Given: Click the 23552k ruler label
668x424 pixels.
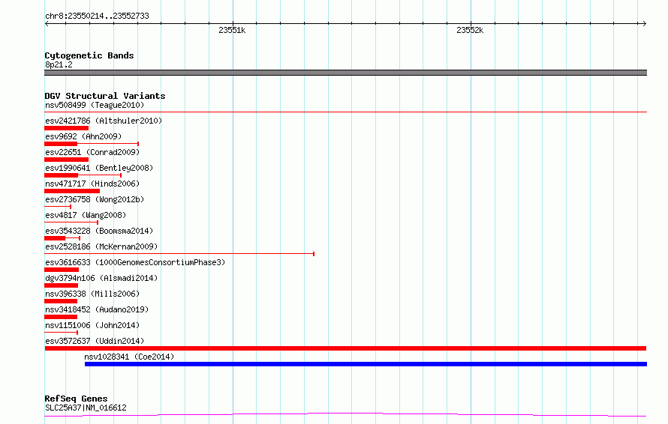Looking at the screenshot, I should (470, 30).
